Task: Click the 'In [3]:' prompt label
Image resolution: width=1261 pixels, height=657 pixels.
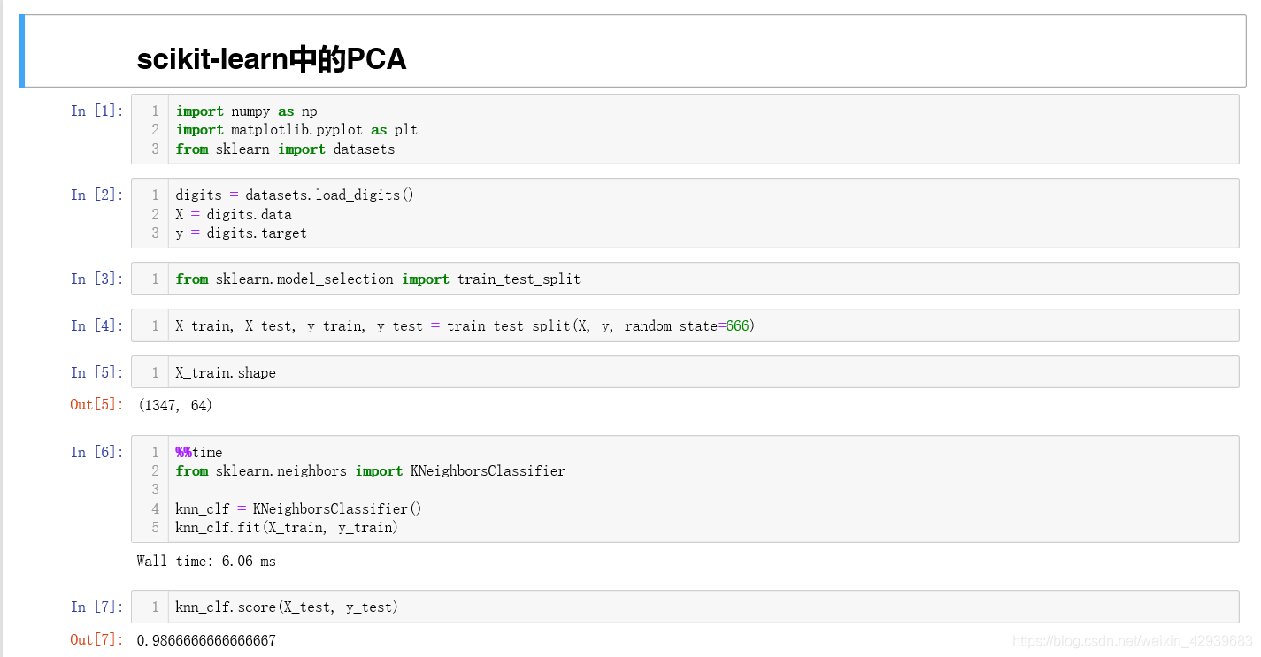Action: (97, 279)
